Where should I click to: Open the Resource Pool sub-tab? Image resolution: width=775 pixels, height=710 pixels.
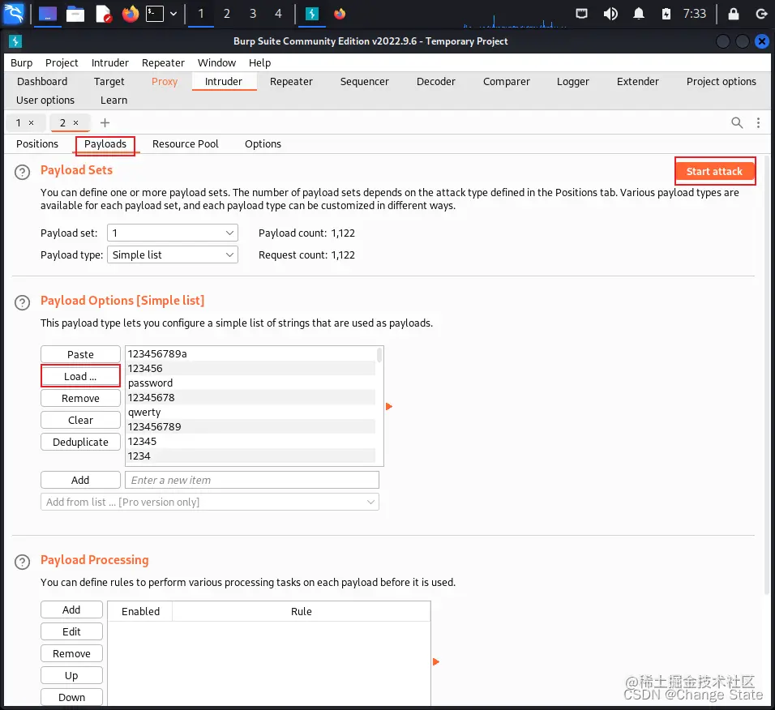pos(186,143)
